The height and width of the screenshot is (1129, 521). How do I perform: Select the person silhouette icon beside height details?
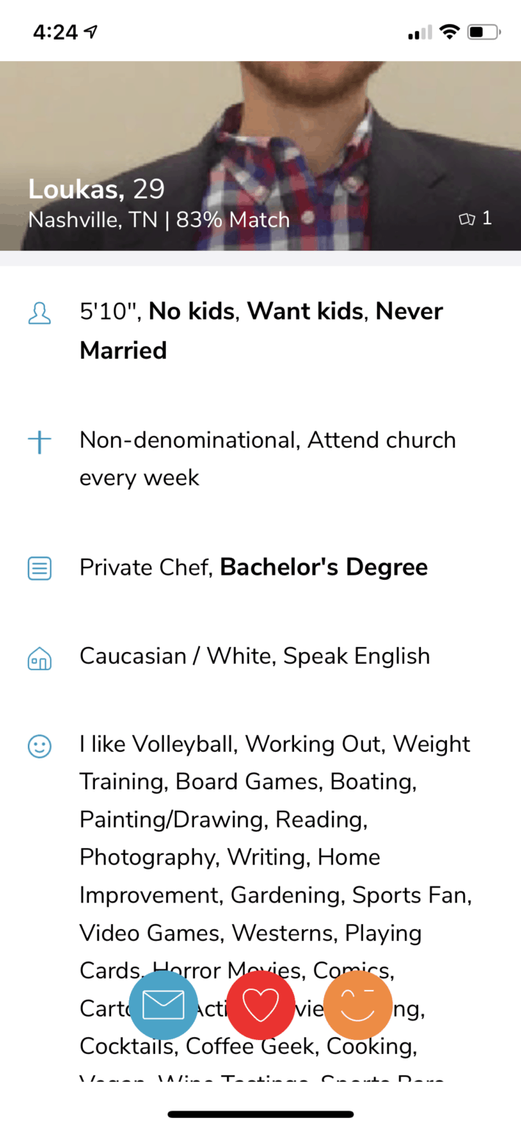(x=40, y=312)
